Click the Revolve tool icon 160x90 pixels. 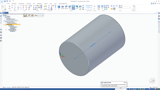click(66, 7)
